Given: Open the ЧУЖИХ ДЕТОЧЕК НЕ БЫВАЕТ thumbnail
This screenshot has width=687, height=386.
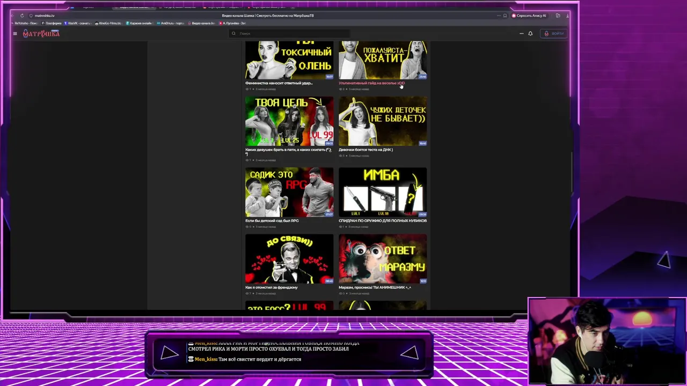Looking at the screenshot, I should tap(383, 121).
